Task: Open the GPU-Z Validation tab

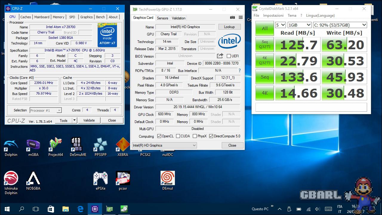Action: tap(179, 18)
